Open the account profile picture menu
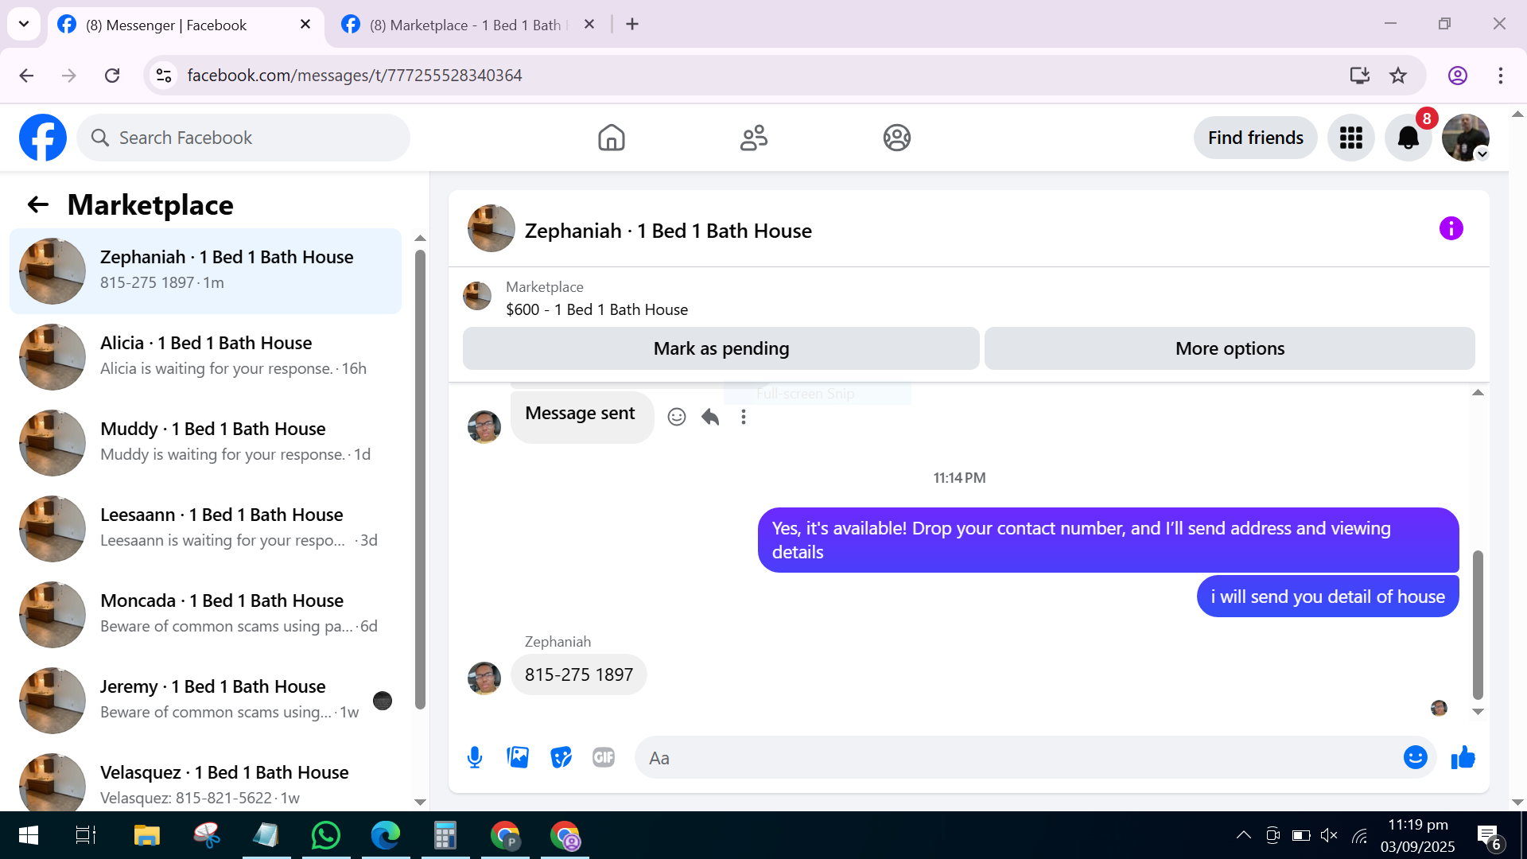1527x859 pixels. 1465,138
